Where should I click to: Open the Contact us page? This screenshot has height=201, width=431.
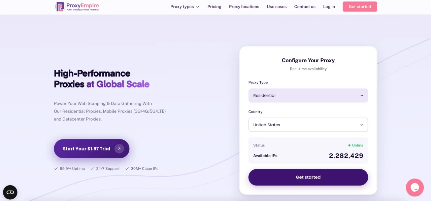(x=305, y=7)
